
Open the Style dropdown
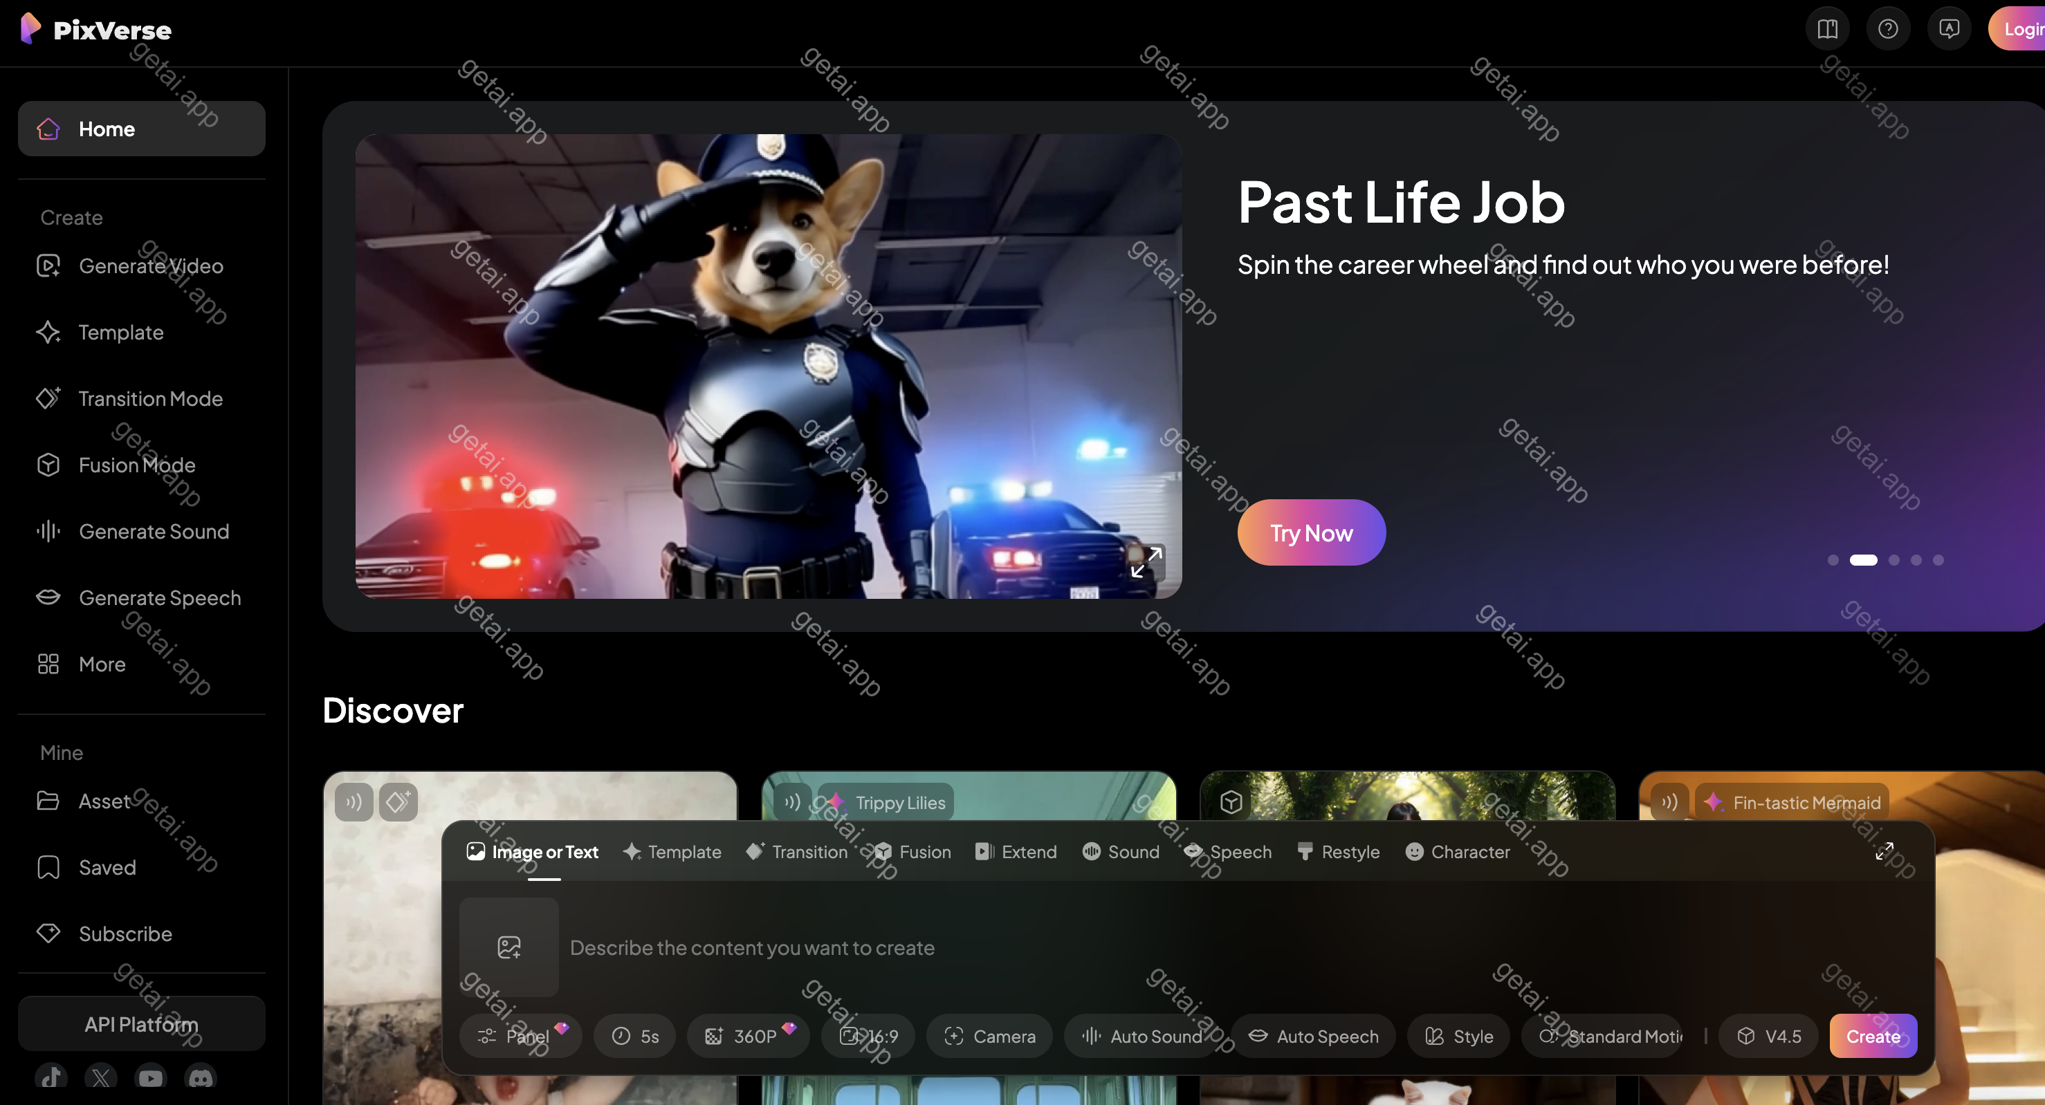pyautogui.click(x=1458, y=1036)
